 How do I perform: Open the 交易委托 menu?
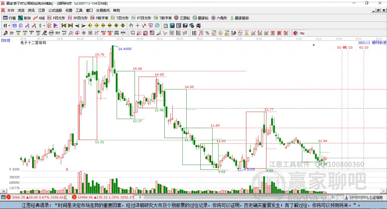tap(103, 10)
